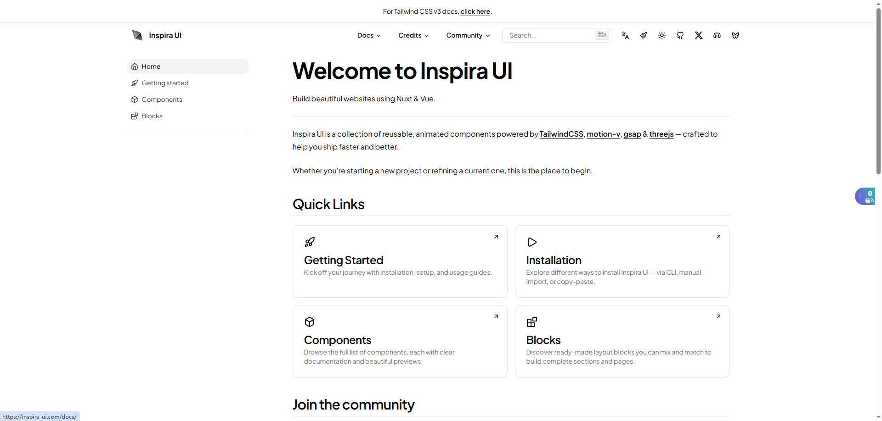Click the arrow icon on Blocks card
Viewport: 882px width, 421px height.
click(x=718, y=316)
